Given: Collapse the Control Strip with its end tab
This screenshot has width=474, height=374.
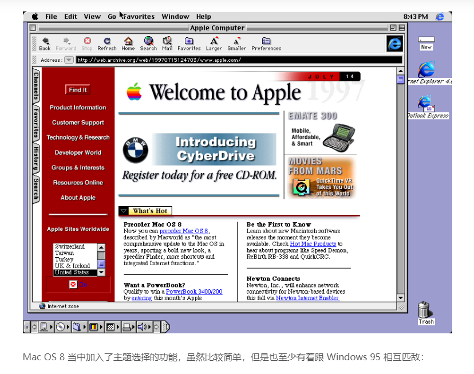Looking at the screenshot, I should [x=166, y=327].
